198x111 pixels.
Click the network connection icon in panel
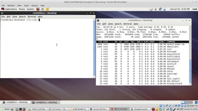(160, 9)
